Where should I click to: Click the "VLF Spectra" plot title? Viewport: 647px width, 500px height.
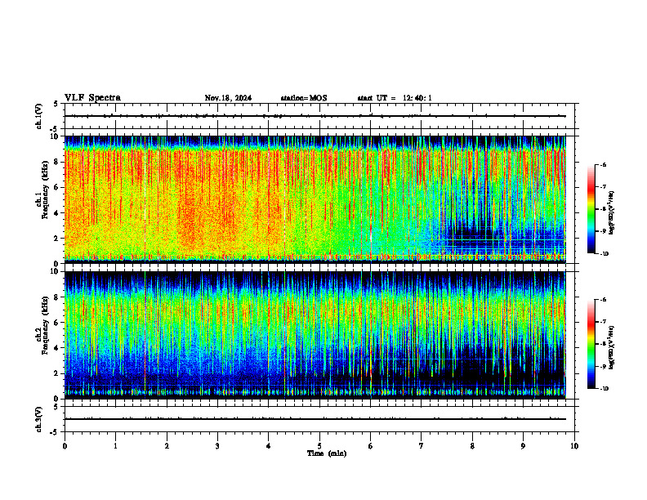(x=92, y=98)
